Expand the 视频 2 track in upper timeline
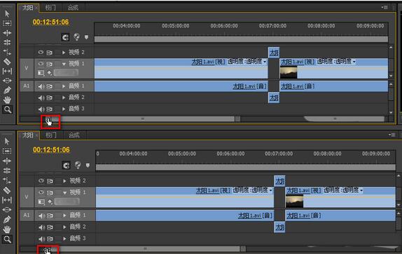 click(x=64, y=53)
